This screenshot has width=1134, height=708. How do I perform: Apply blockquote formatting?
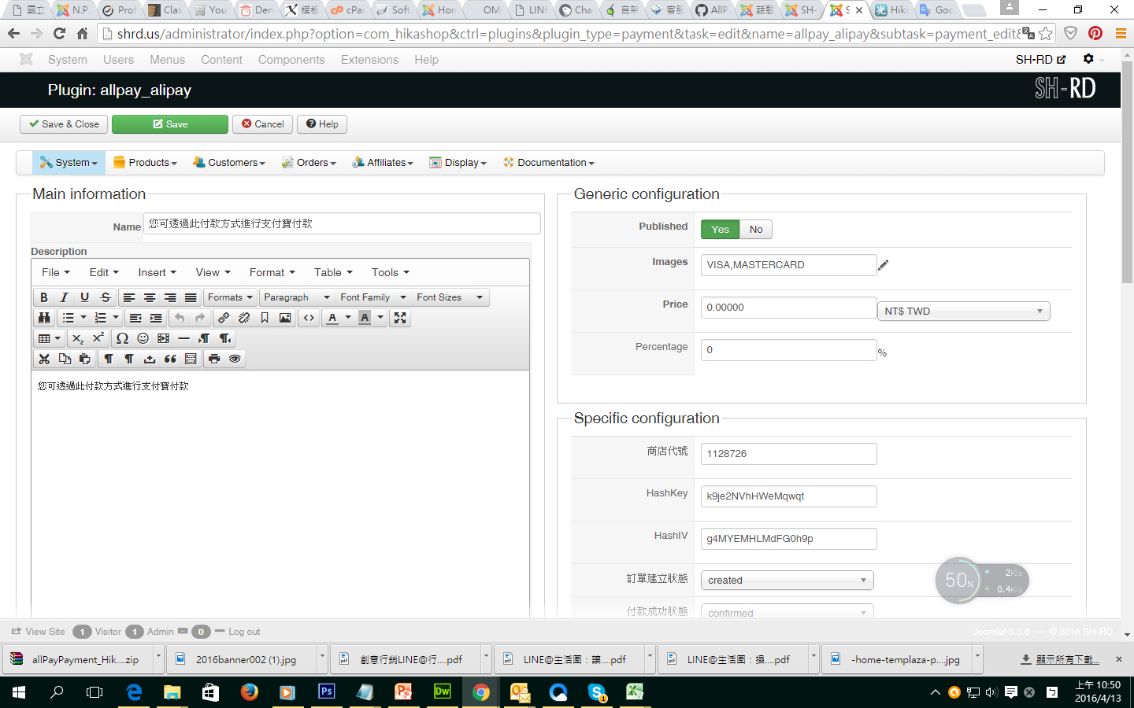click(170, 359)
